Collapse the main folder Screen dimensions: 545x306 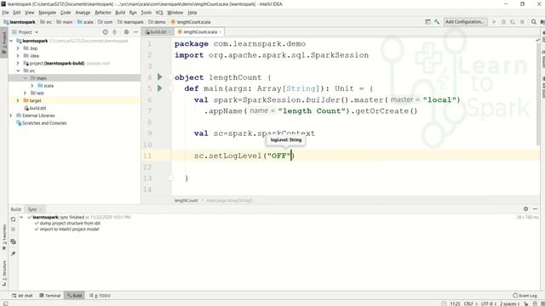[x=25, y=78]
